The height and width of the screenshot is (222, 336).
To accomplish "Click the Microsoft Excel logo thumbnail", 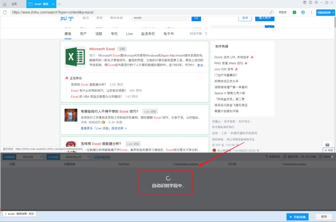I will (x=75, y=57).
